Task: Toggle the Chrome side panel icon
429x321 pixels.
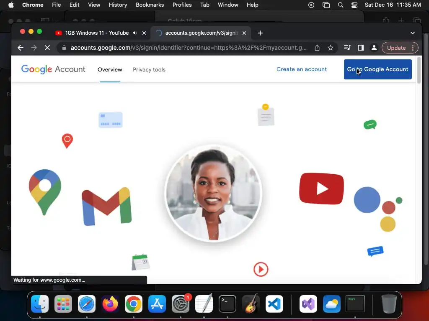Action: click(361, 48)
